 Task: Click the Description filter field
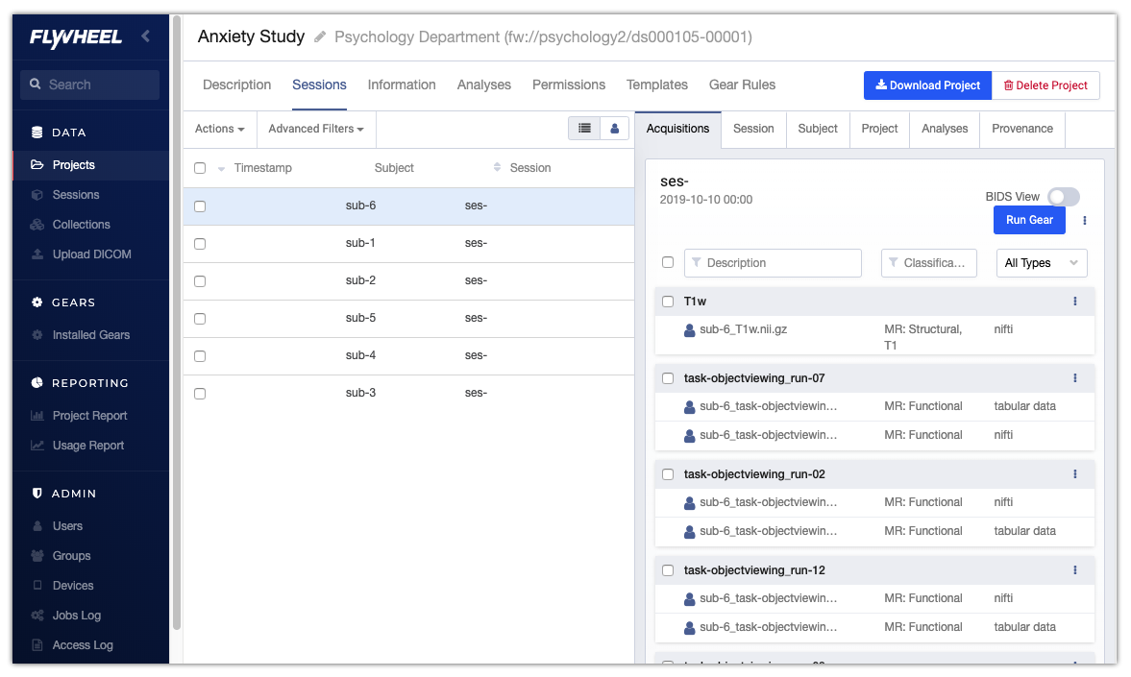point(773,263)
